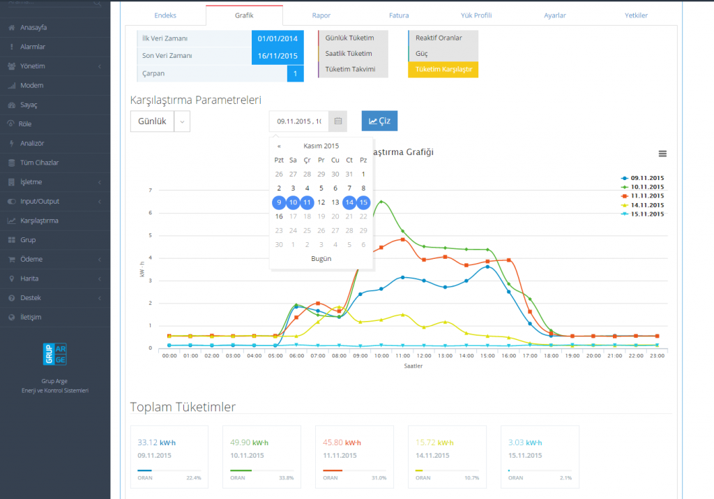Switch to the Yük Profili tab

point(476,15)
